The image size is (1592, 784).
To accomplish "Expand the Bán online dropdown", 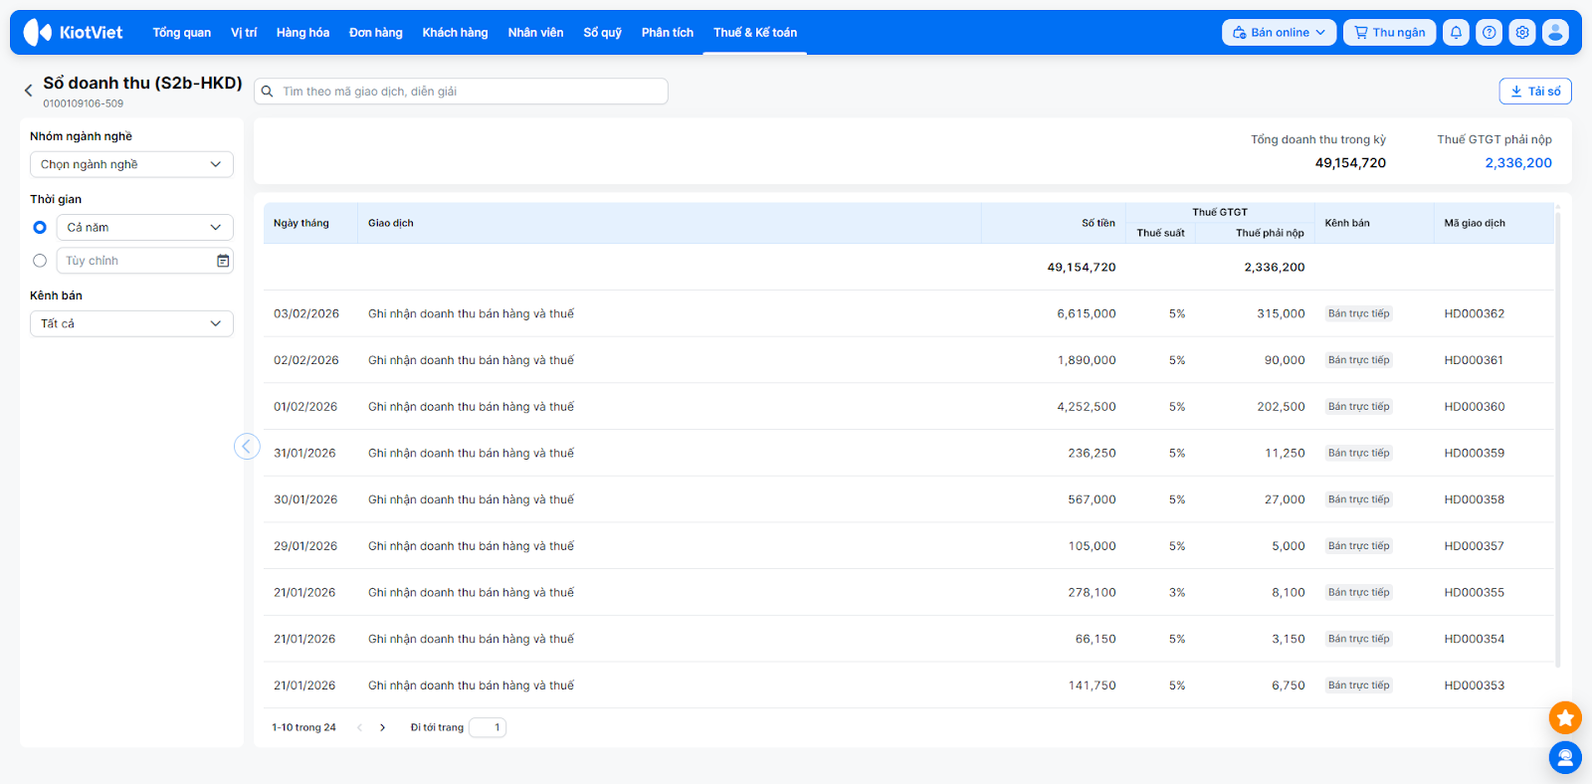I will pos(1279,33).
